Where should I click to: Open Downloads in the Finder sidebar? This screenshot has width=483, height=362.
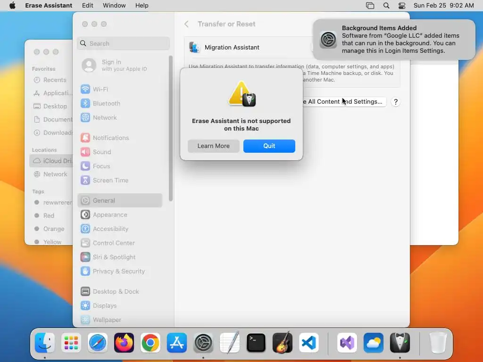click(x=51, y=132)
